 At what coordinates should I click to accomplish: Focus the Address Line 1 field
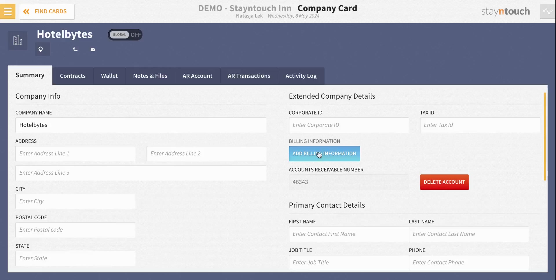pos(76,154)
